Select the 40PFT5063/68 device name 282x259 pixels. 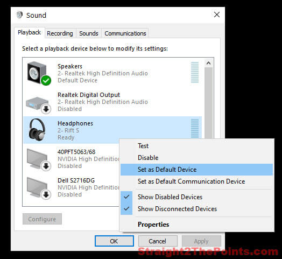coord(76,152)
